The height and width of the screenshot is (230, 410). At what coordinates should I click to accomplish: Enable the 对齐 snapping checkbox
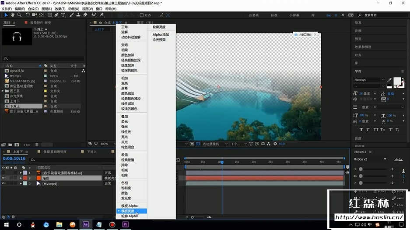tap(141, 15)
